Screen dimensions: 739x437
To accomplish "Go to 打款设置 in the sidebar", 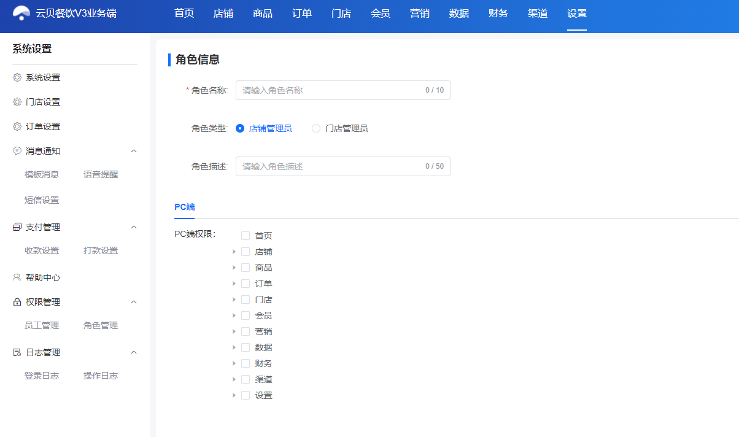I will (101, 250).
